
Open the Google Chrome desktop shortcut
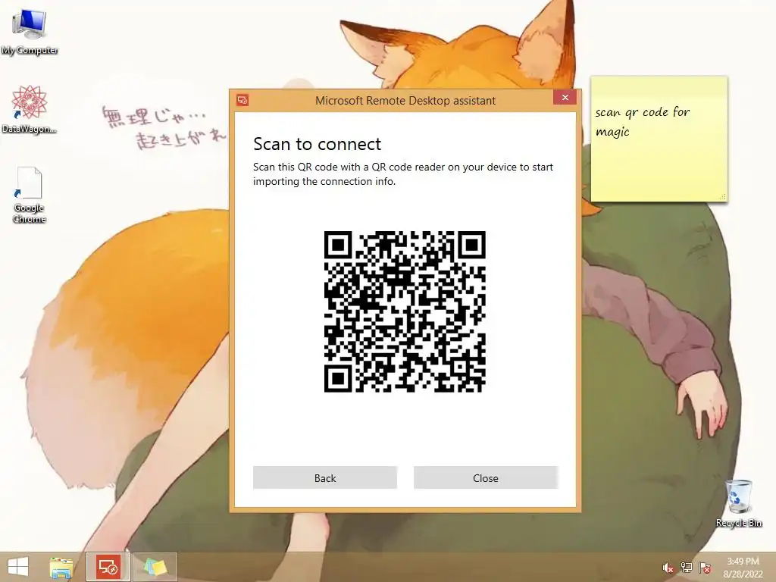click(30, 195)
